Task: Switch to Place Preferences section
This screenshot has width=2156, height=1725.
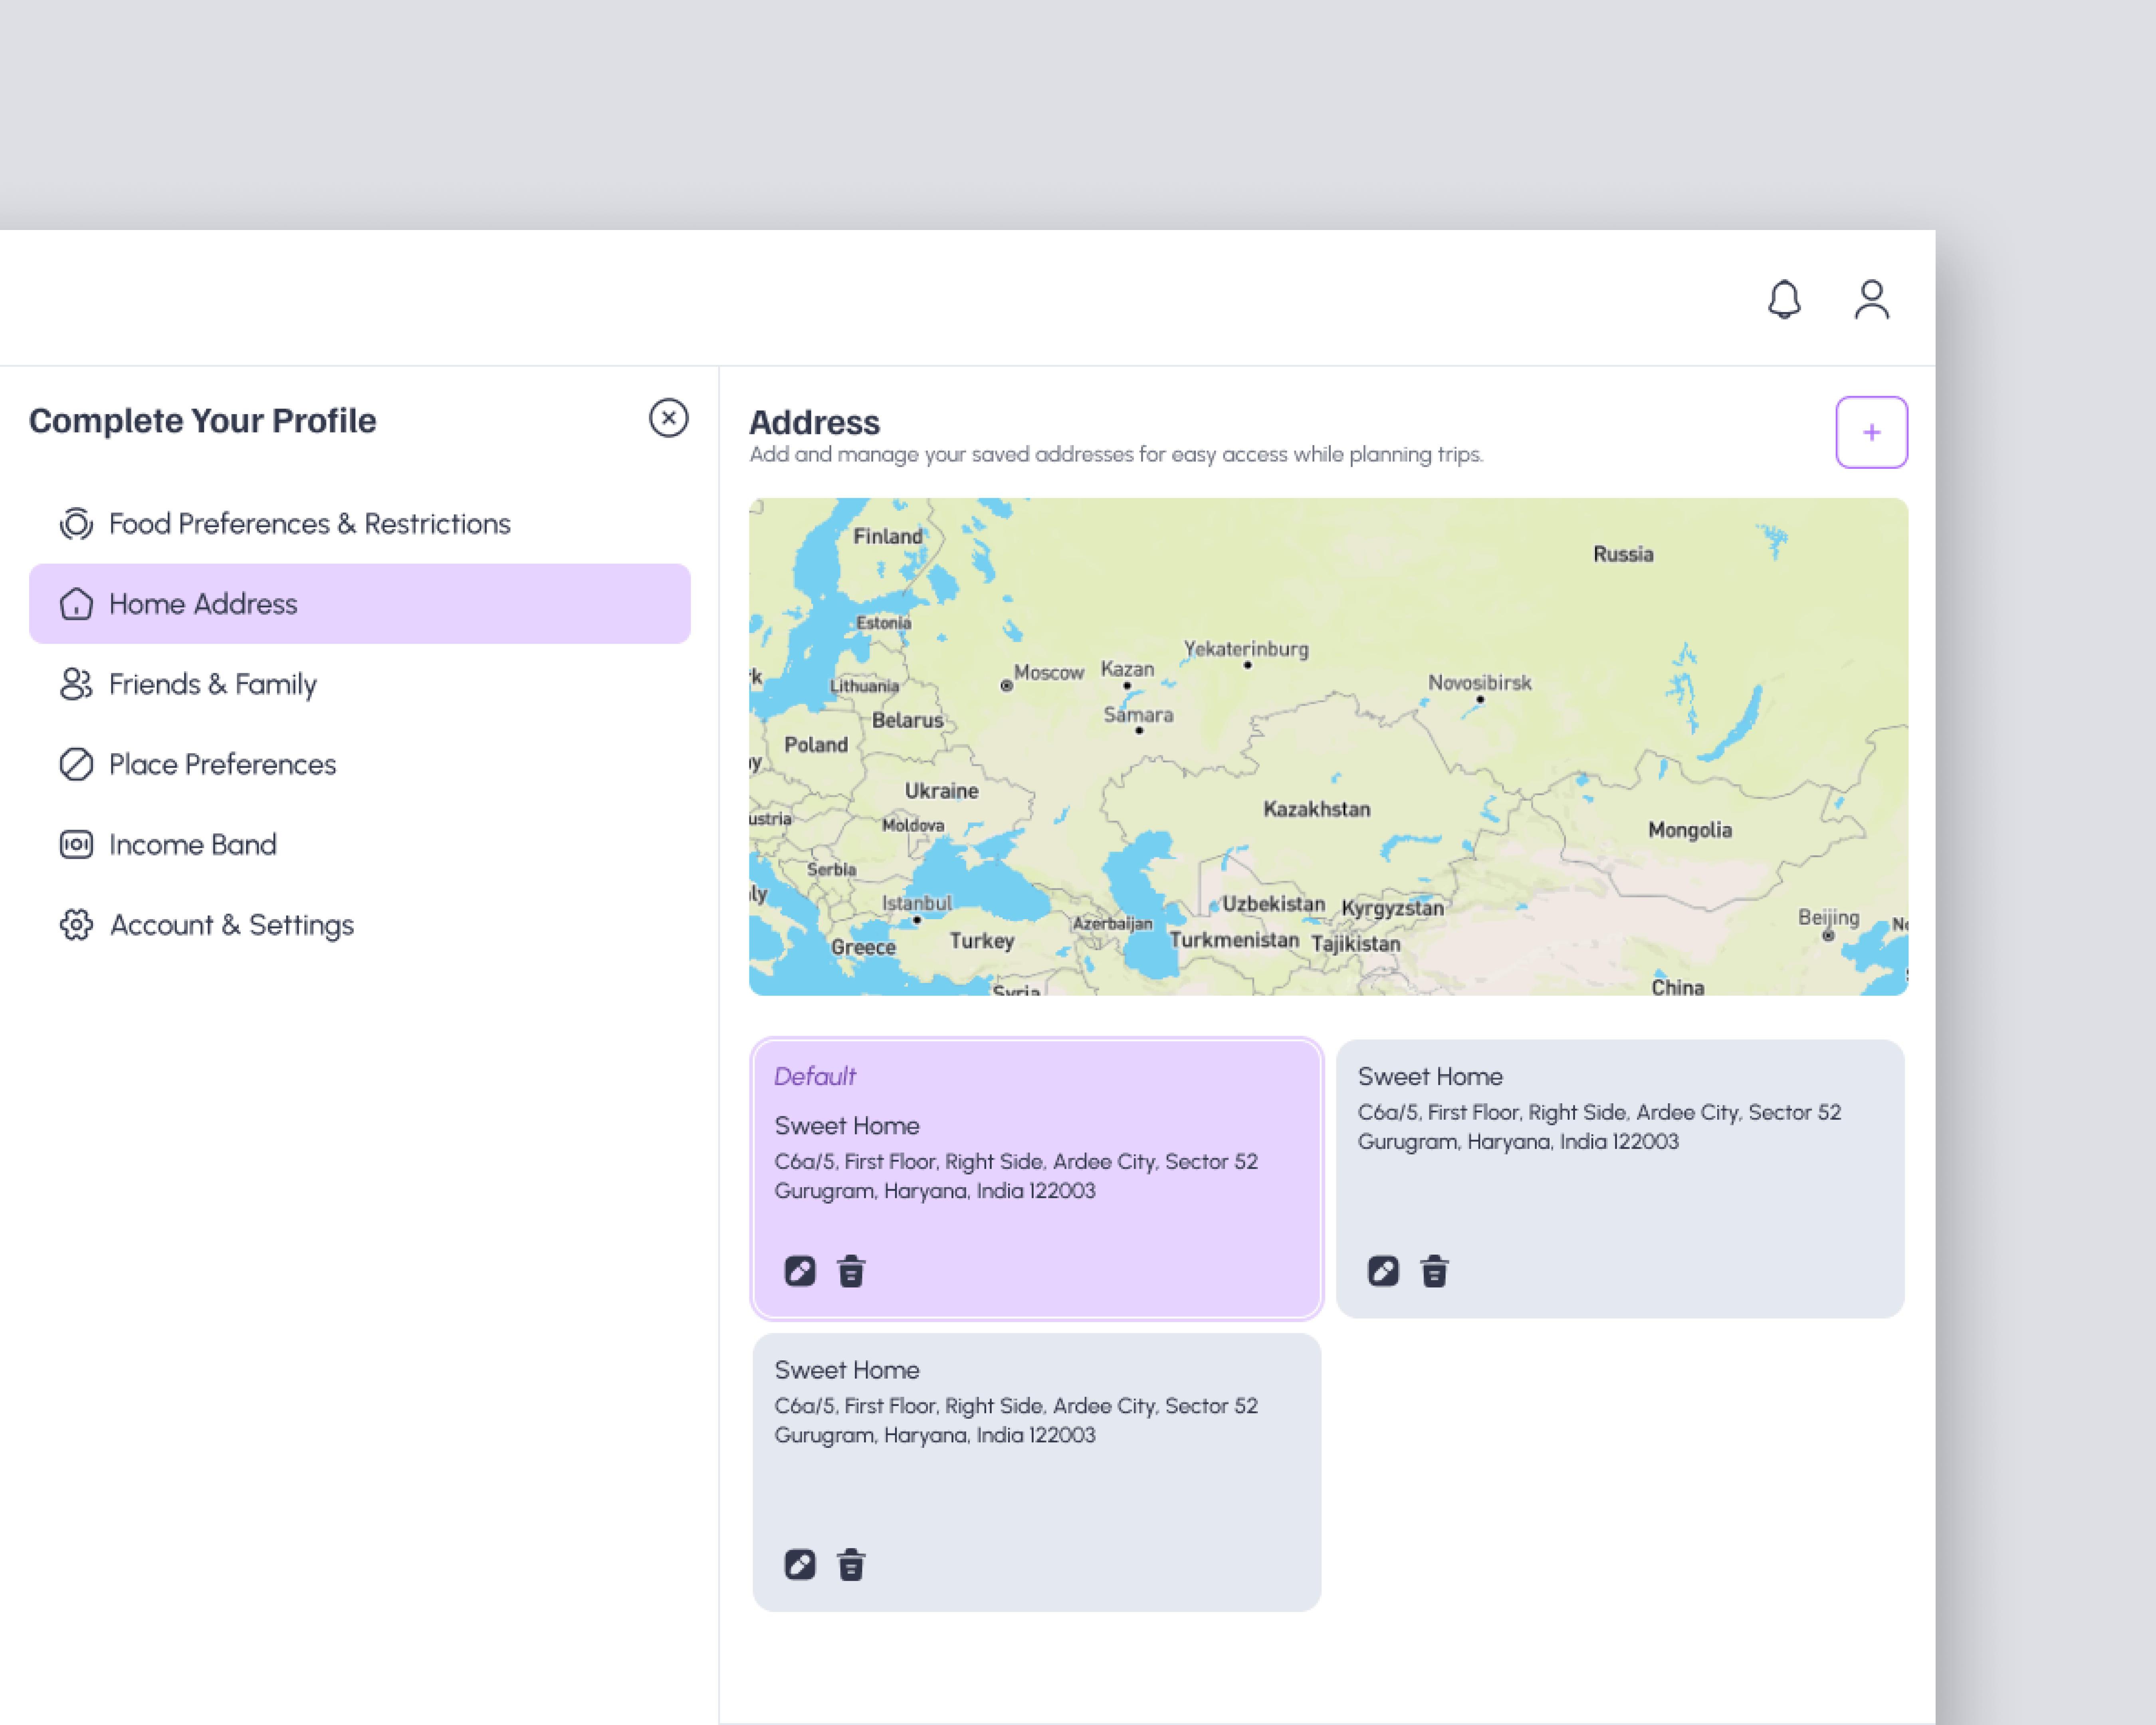Action: point(222,764)
